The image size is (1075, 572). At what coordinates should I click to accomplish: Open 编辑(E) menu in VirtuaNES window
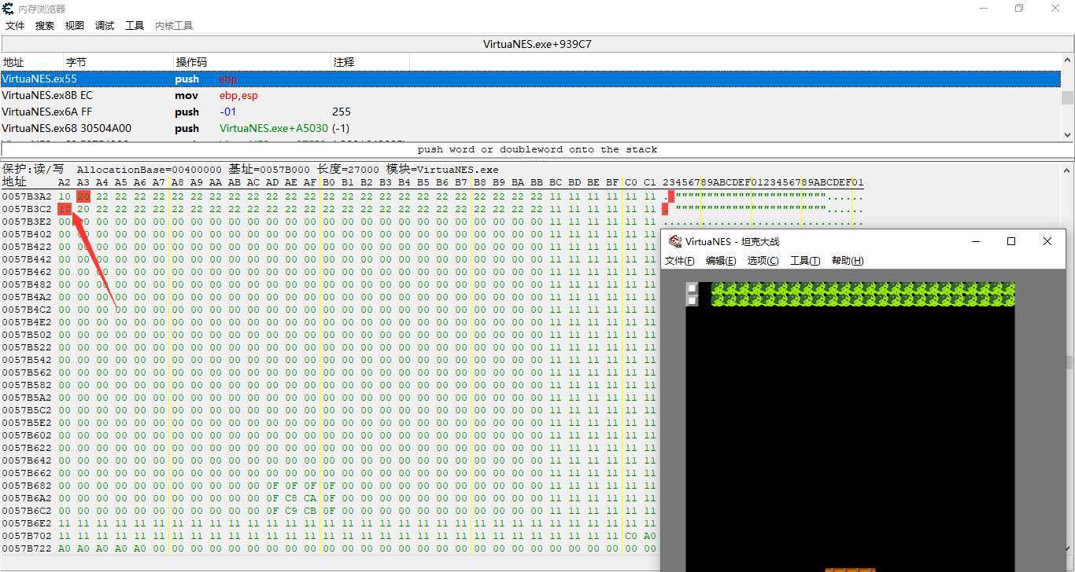coord(721,261)
